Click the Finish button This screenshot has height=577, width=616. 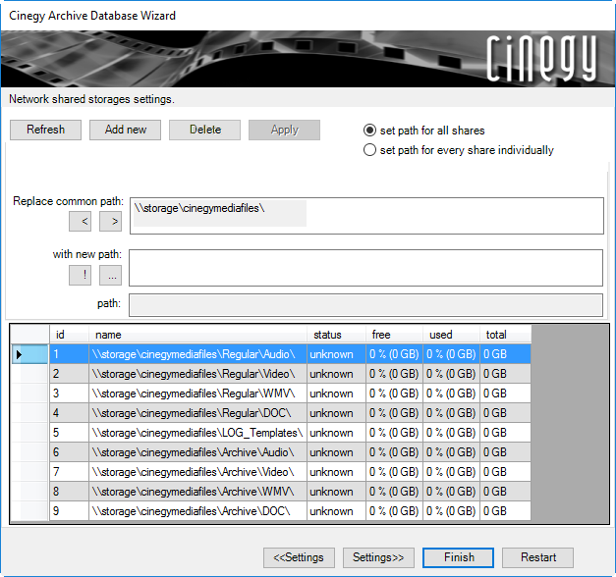tap(459, 557)
